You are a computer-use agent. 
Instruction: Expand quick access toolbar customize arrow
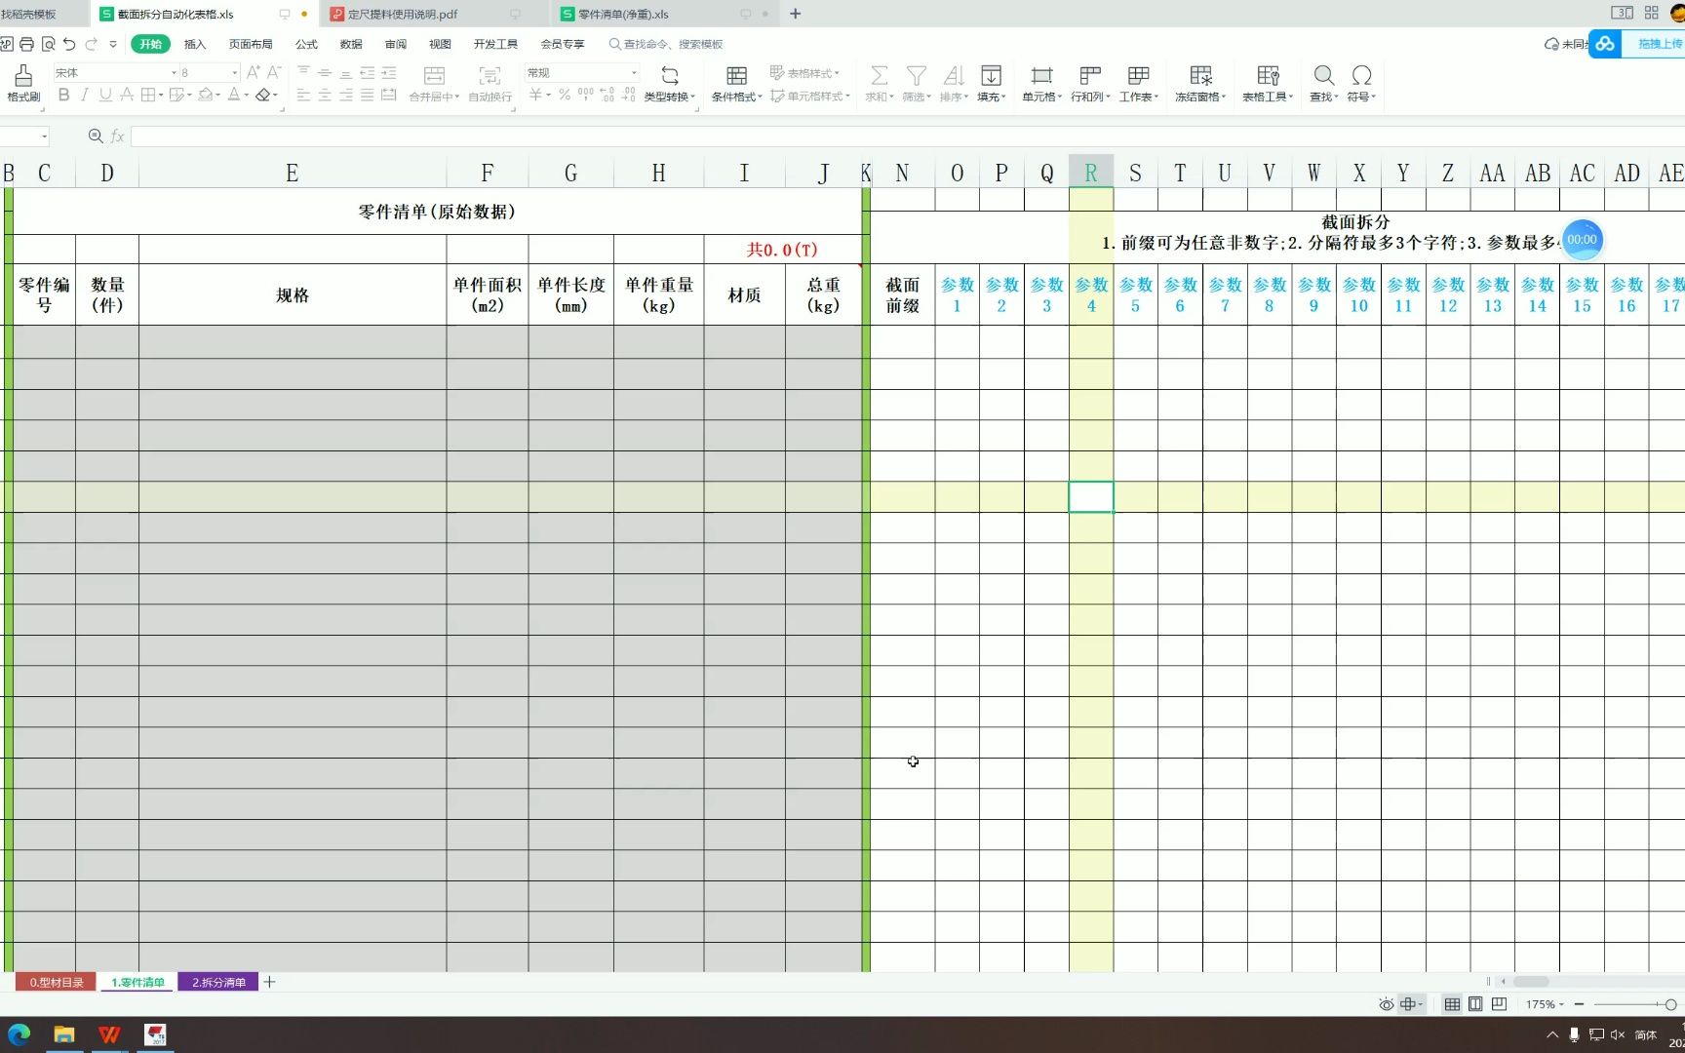[113, 44]
